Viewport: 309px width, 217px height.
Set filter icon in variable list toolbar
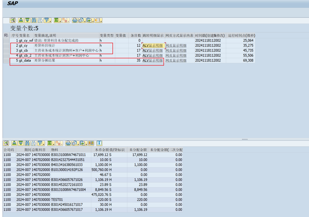click(47, 20)
